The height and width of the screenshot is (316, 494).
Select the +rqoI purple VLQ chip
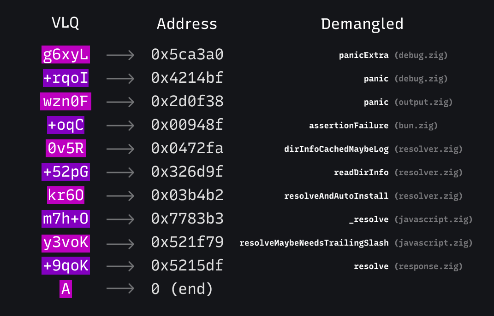(65, 78)
